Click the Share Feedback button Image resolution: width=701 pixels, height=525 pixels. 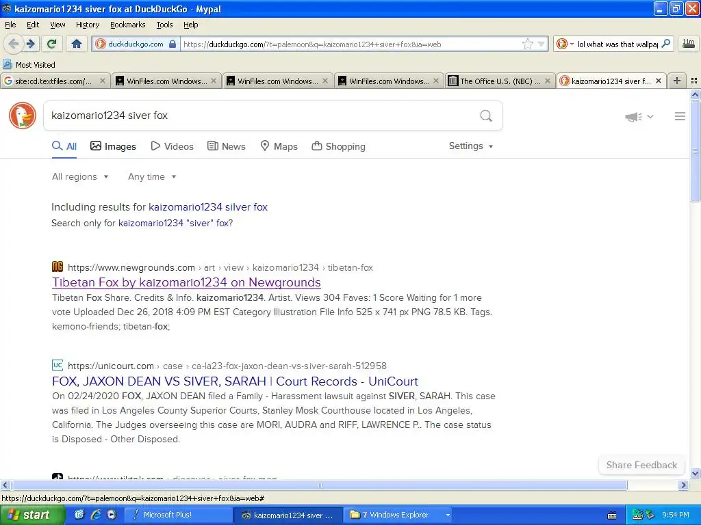pos(641,465)
